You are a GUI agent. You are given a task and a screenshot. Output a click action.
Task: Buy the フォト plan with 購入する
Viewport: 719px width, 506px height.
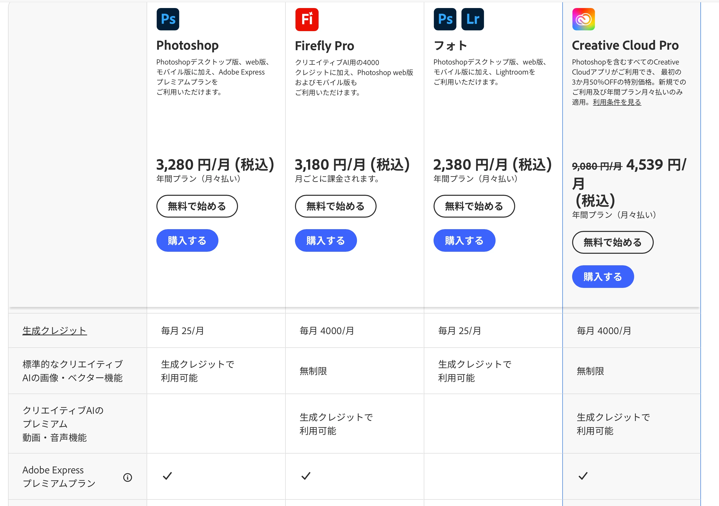464,240
